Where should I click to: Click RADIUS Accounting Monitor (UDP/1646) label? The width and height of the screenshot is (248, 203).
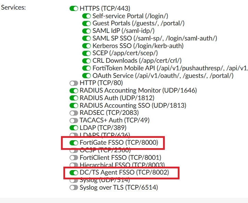pyautogui.click(x=138, y=91)
